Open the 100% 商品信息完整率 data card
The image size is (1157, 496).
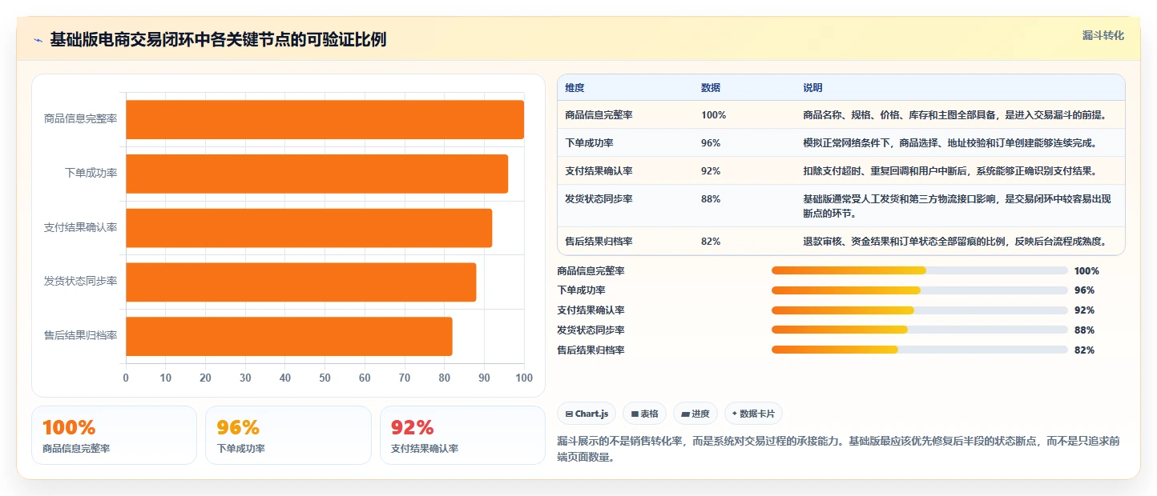(114, 435)
